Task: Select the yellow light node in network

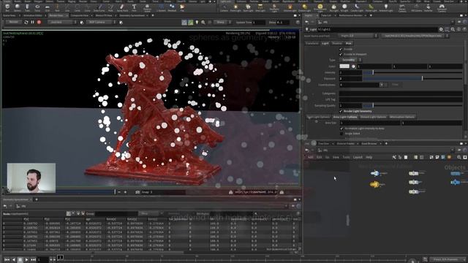Action: click(x=374, y=185)
